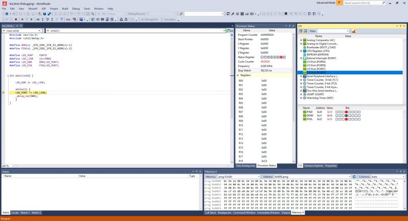Expand Analog-to-Digital Converter node
Screen dimensions: 408x221
coord(301,44)
